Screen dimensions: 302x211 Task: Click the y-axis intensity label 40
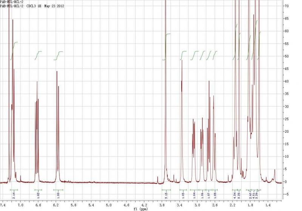(287, 81)
